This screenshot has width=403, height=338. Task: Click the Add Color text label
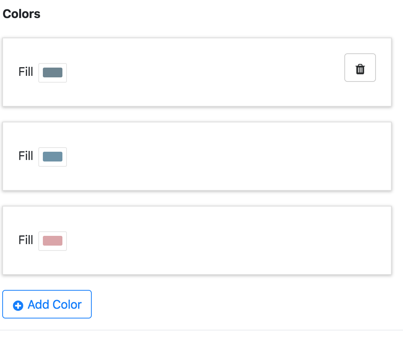point(55,305)
